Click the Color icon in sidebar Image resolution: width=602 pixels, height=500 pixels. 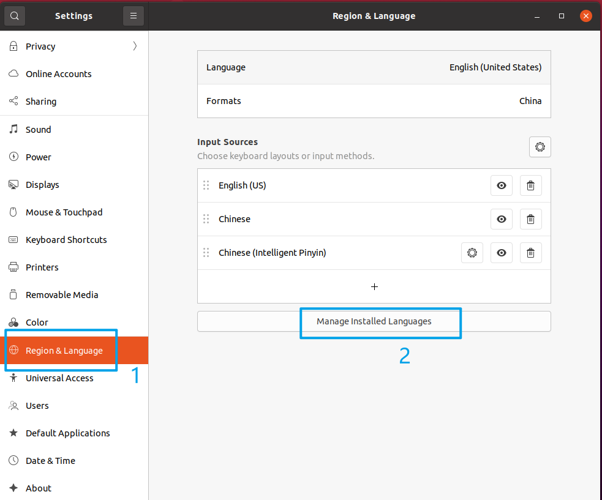pyautogui.click(x=13, y=323)
